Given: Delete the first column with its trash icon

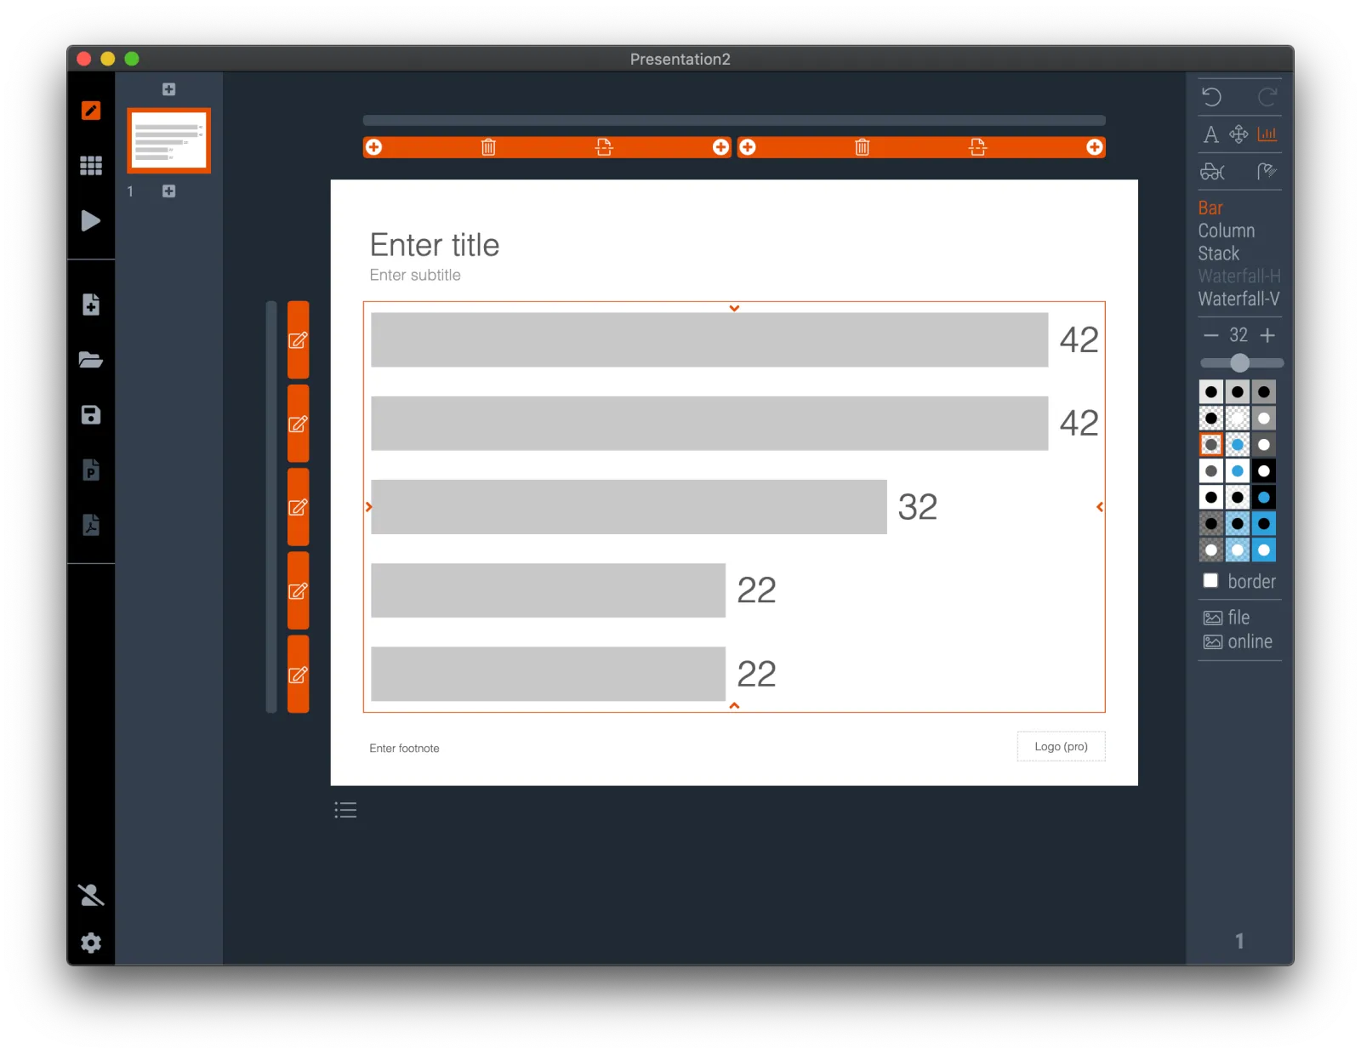Looking at the screenshot, I should (x=488, y=147).
